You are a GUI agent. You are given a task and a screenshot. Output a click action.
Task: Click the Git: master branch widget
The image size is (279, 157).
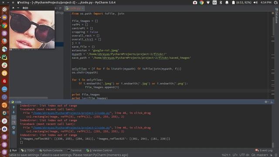[x=260, y=155]
